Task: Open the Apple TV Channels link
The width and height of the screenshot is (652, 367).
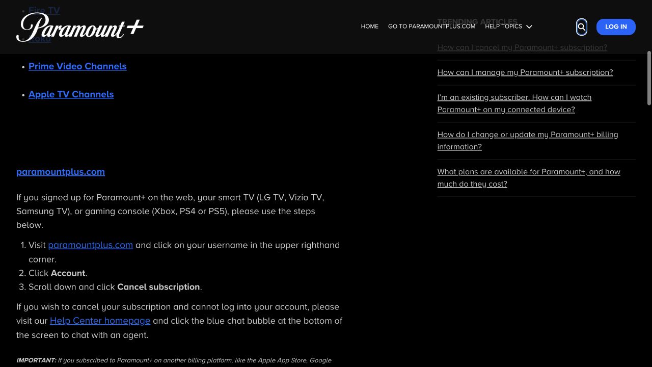Action: (x=71, y=94)
